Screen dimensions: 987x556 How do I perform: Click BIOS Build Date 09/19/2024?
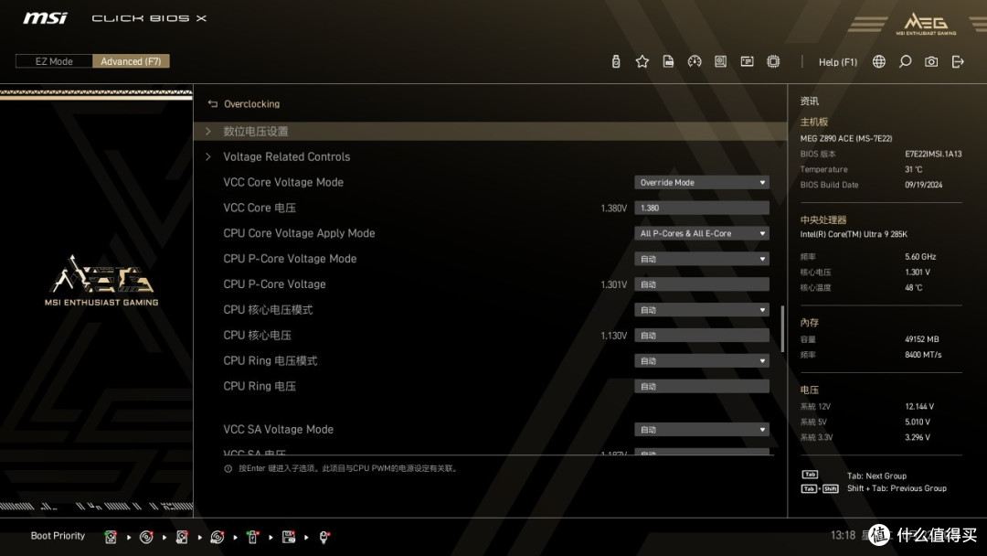[x=923, y=185]
